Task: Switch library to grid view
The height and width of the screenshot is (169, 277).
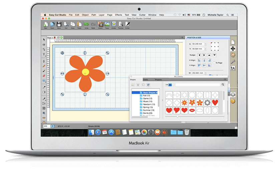Action: (x=170, y=85)
